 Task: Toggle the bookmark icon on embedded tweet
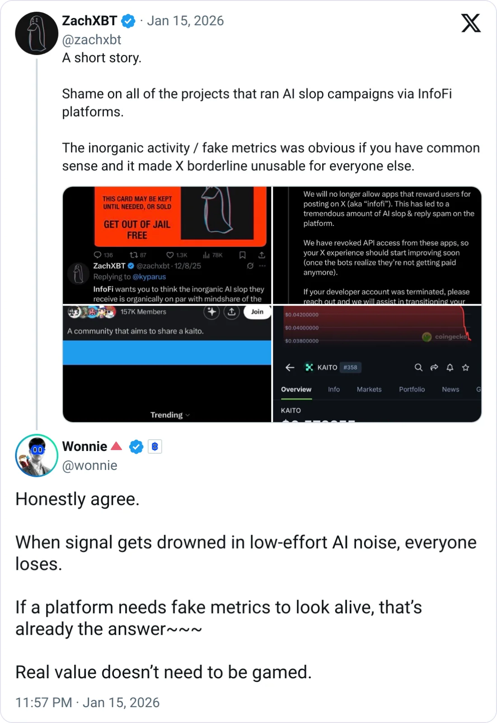(x=242, y=255)
